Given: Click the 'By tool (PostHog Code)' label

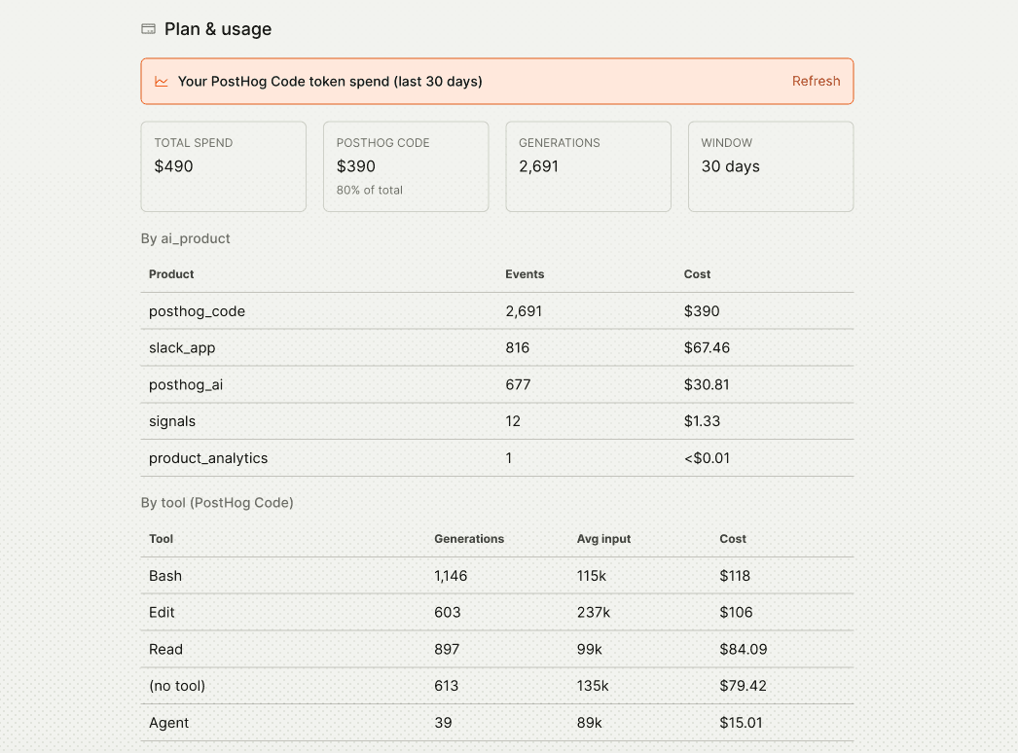Looking at the screenshot, I should coord(217,502).
